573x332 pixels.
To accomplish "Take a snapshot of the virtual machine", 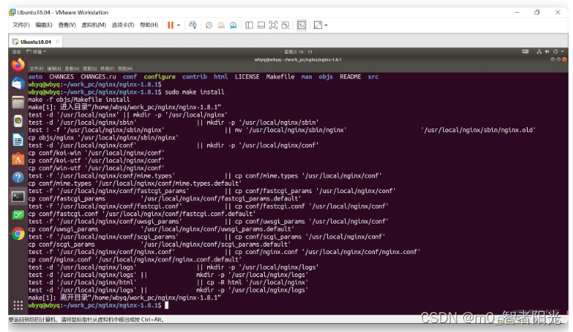I will tap(209, 25).
